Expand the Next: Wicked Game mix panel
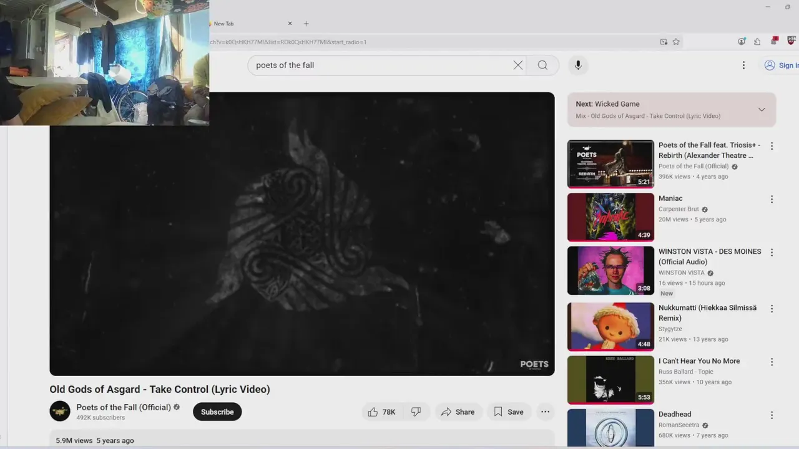 (x=762, y=110)
